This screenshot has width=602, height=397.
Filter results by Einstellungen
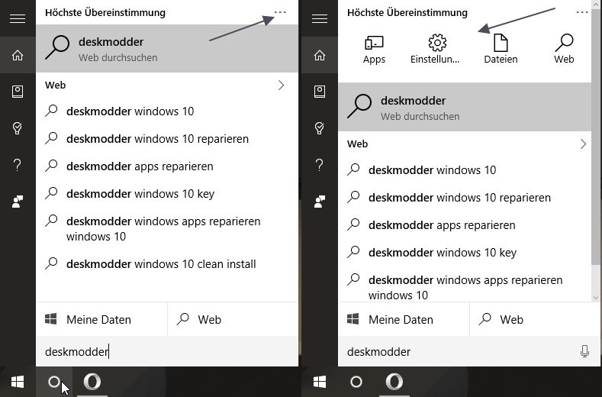click(x=436, y=49)
